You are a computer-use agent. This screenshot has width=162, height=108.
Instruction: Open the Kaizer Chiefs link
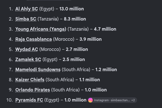coord(30,80)
